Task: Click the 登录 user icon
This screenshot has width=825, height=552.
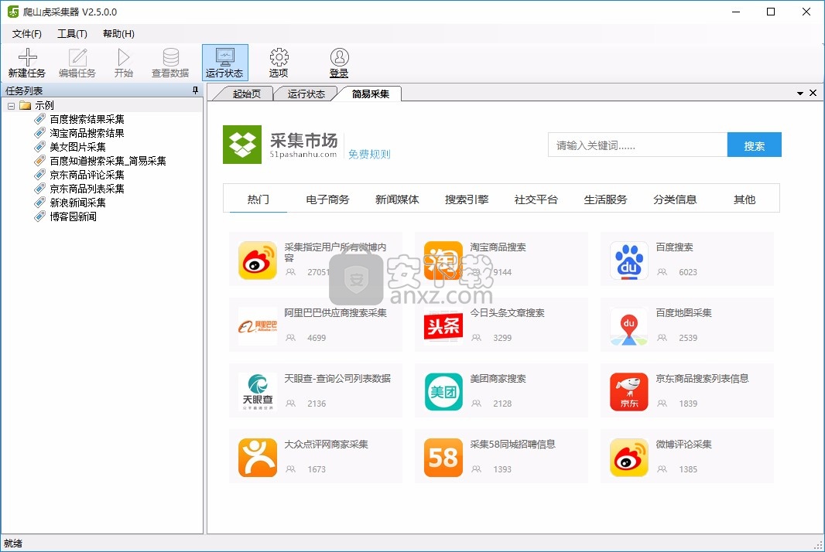Action: (x=340, y=56)
